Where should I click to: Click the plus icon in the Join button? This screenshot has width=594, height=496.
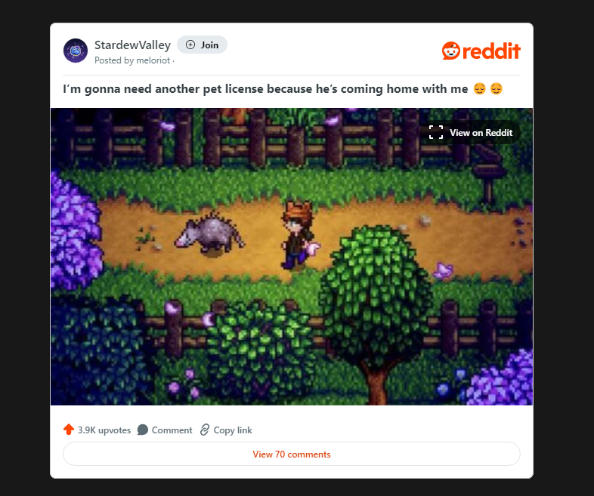pyautogui.click(x=190, y=45)
